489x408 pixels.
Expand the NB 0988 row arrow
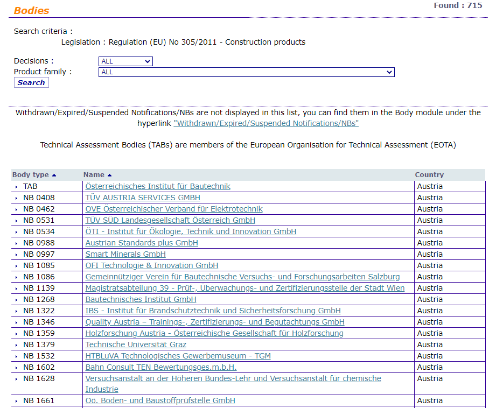coord(17,243)
